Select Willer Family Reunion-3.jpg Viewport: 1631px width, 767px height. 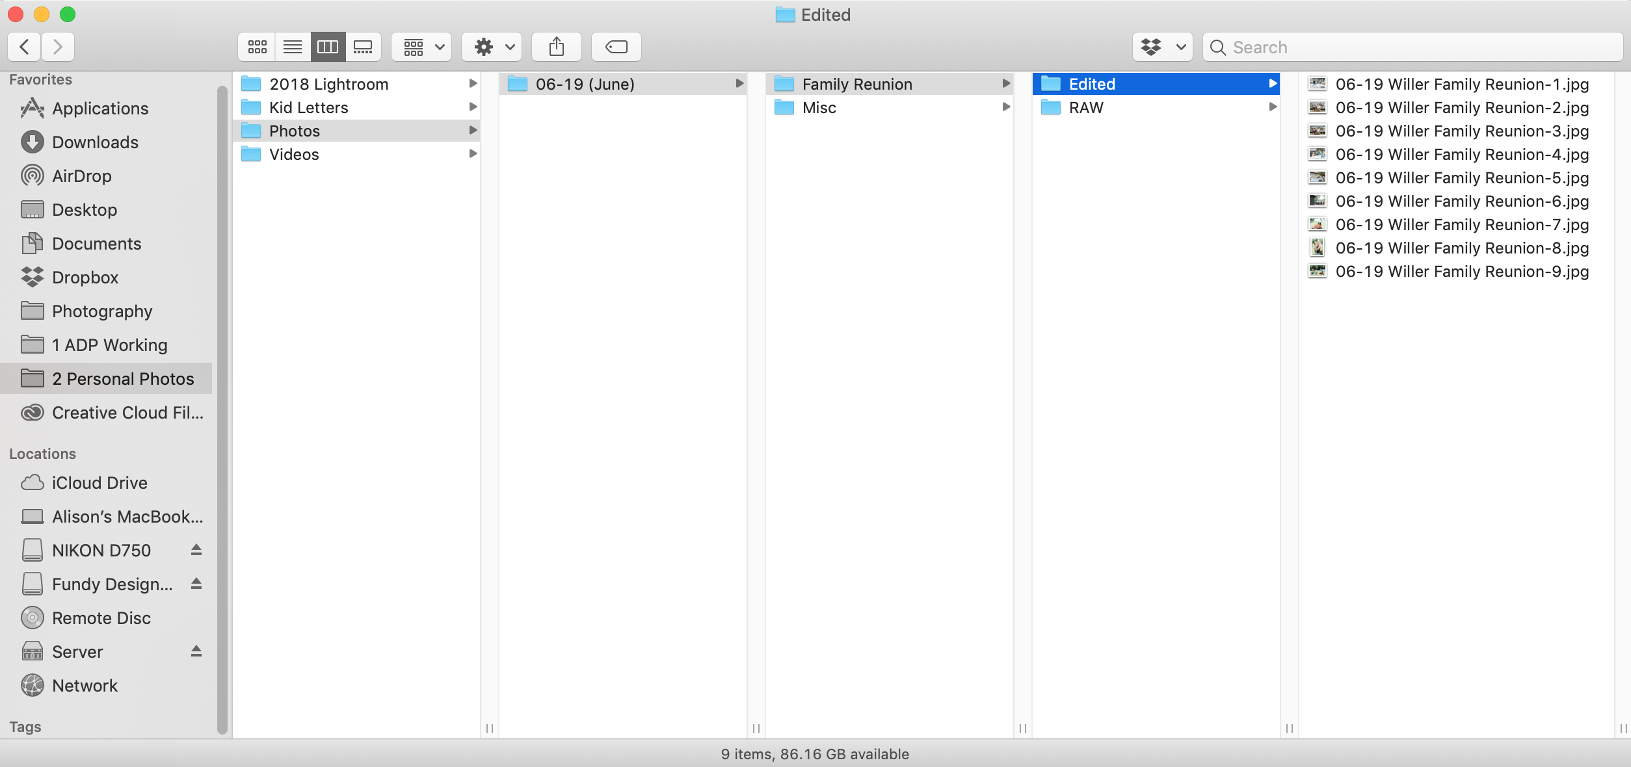(x=1457, y=131)
